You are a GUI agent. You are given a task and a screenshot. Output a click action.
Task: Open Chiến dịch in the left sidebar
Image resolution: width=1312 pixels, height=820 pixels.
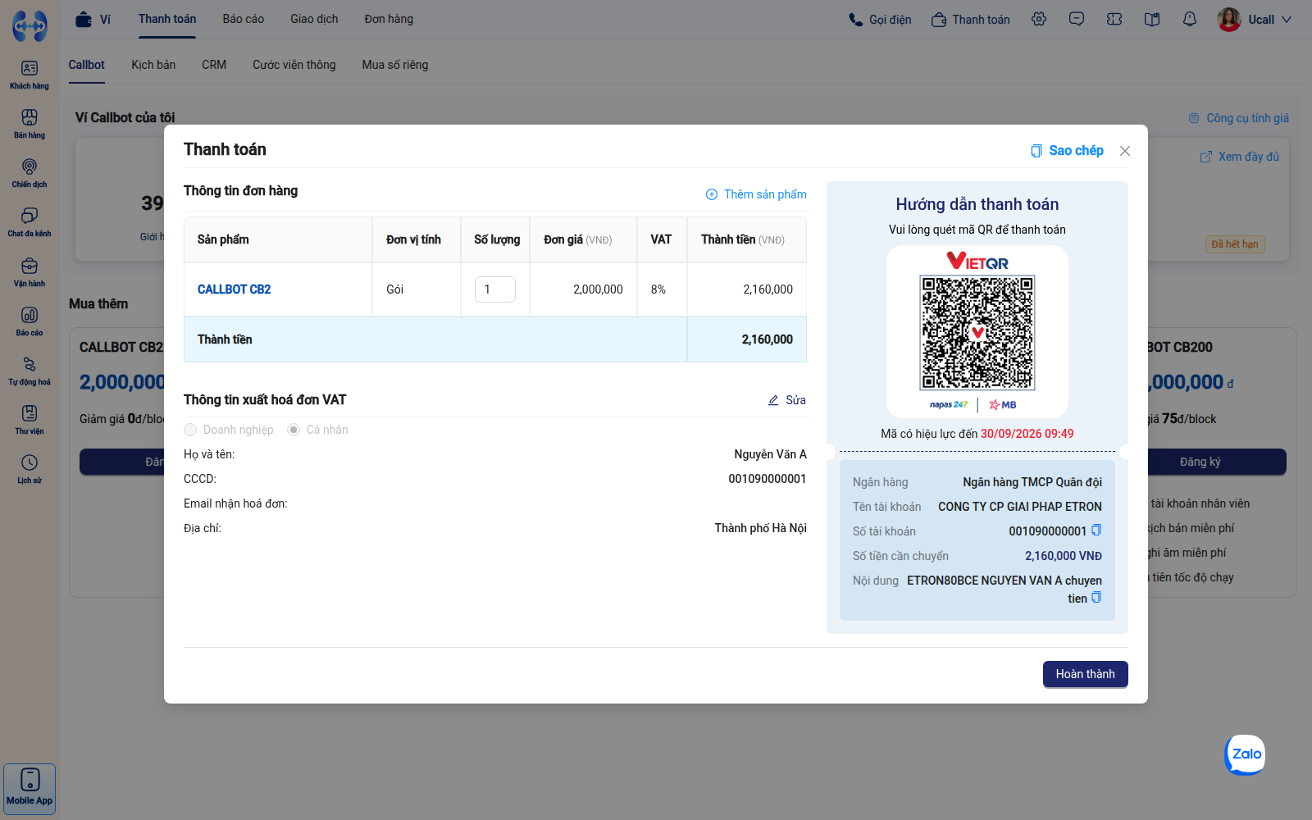[30, 173]
